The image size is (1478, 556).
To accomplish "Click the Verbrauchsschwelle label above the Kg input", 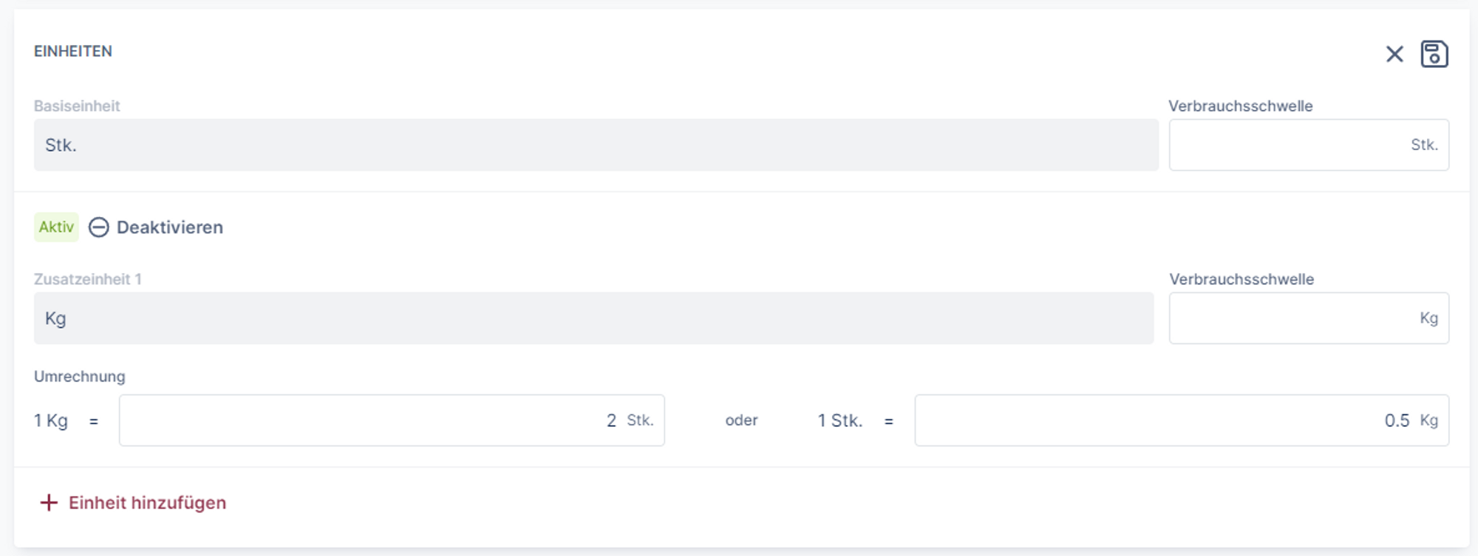I will pyautogui.click(x=1242, y=279).
